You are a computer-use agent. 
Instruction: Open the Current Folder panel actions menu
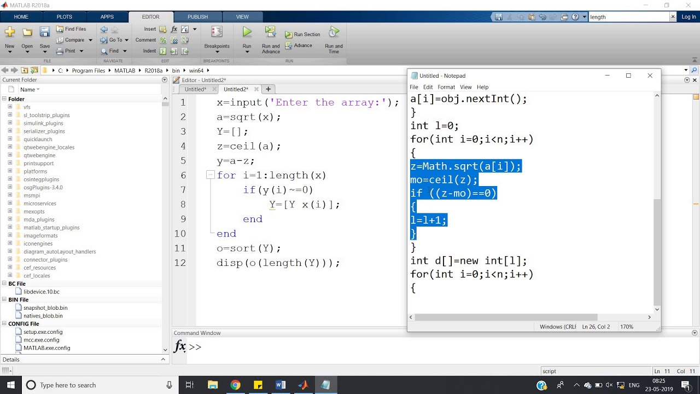click(164, 80)
